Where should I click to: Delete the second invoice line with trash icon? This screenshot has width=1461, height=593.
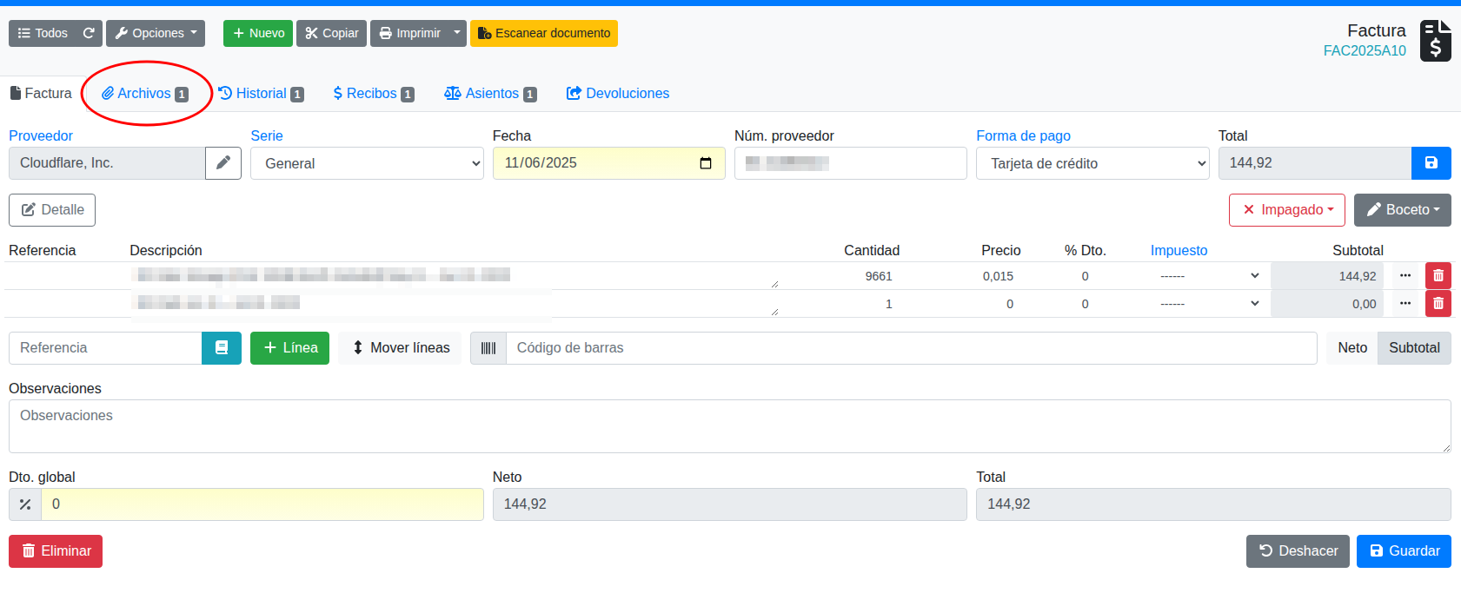tap(1438, 304)
